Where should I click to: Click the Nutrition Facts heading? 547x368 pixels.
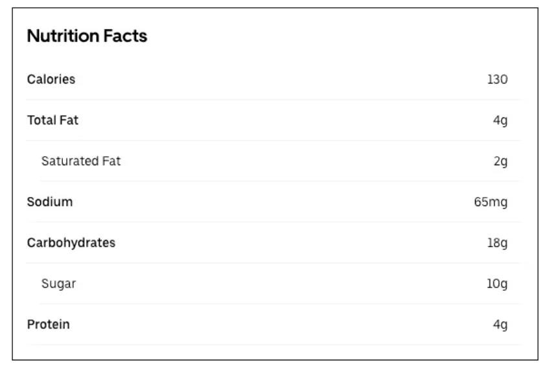(87, 37)
